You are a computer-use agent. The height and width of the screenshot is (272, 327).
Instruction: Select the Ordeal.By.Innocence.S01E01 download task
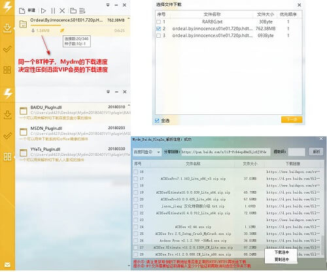point(73,25)
